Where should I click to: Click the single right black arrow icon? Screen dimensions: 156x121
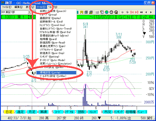tap(151, 12)
